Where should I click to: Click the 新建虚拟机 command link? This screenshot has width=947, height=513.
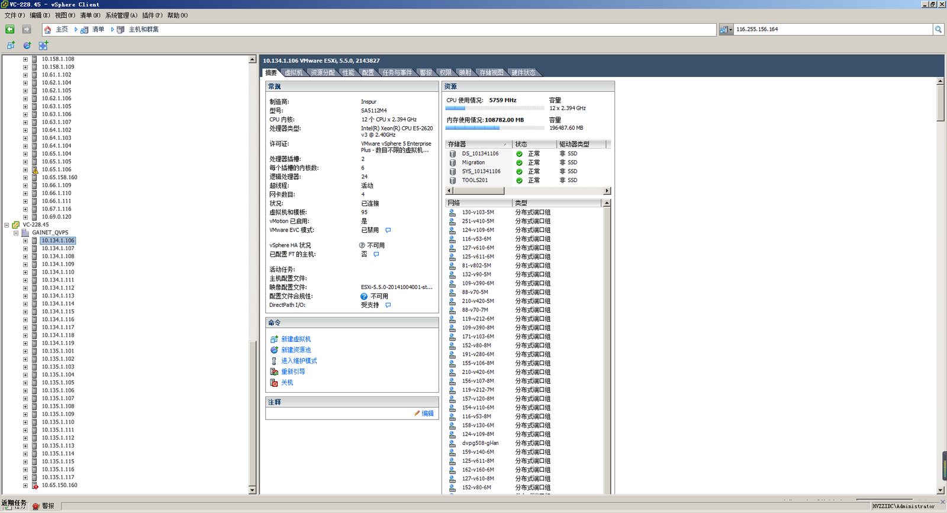[296, 339]
